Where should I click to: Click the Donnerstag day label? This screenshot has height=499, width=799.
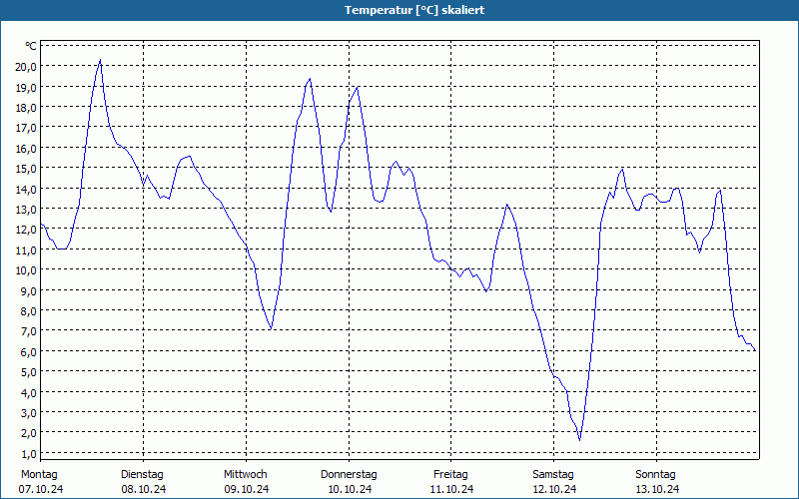[x=349, y=475]
